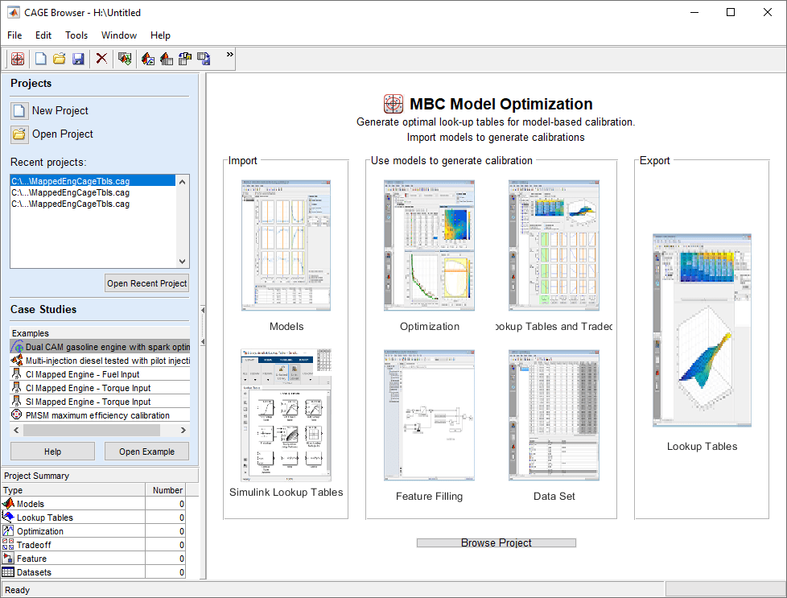Click the Number column header in Project Summary

(166, 490)
